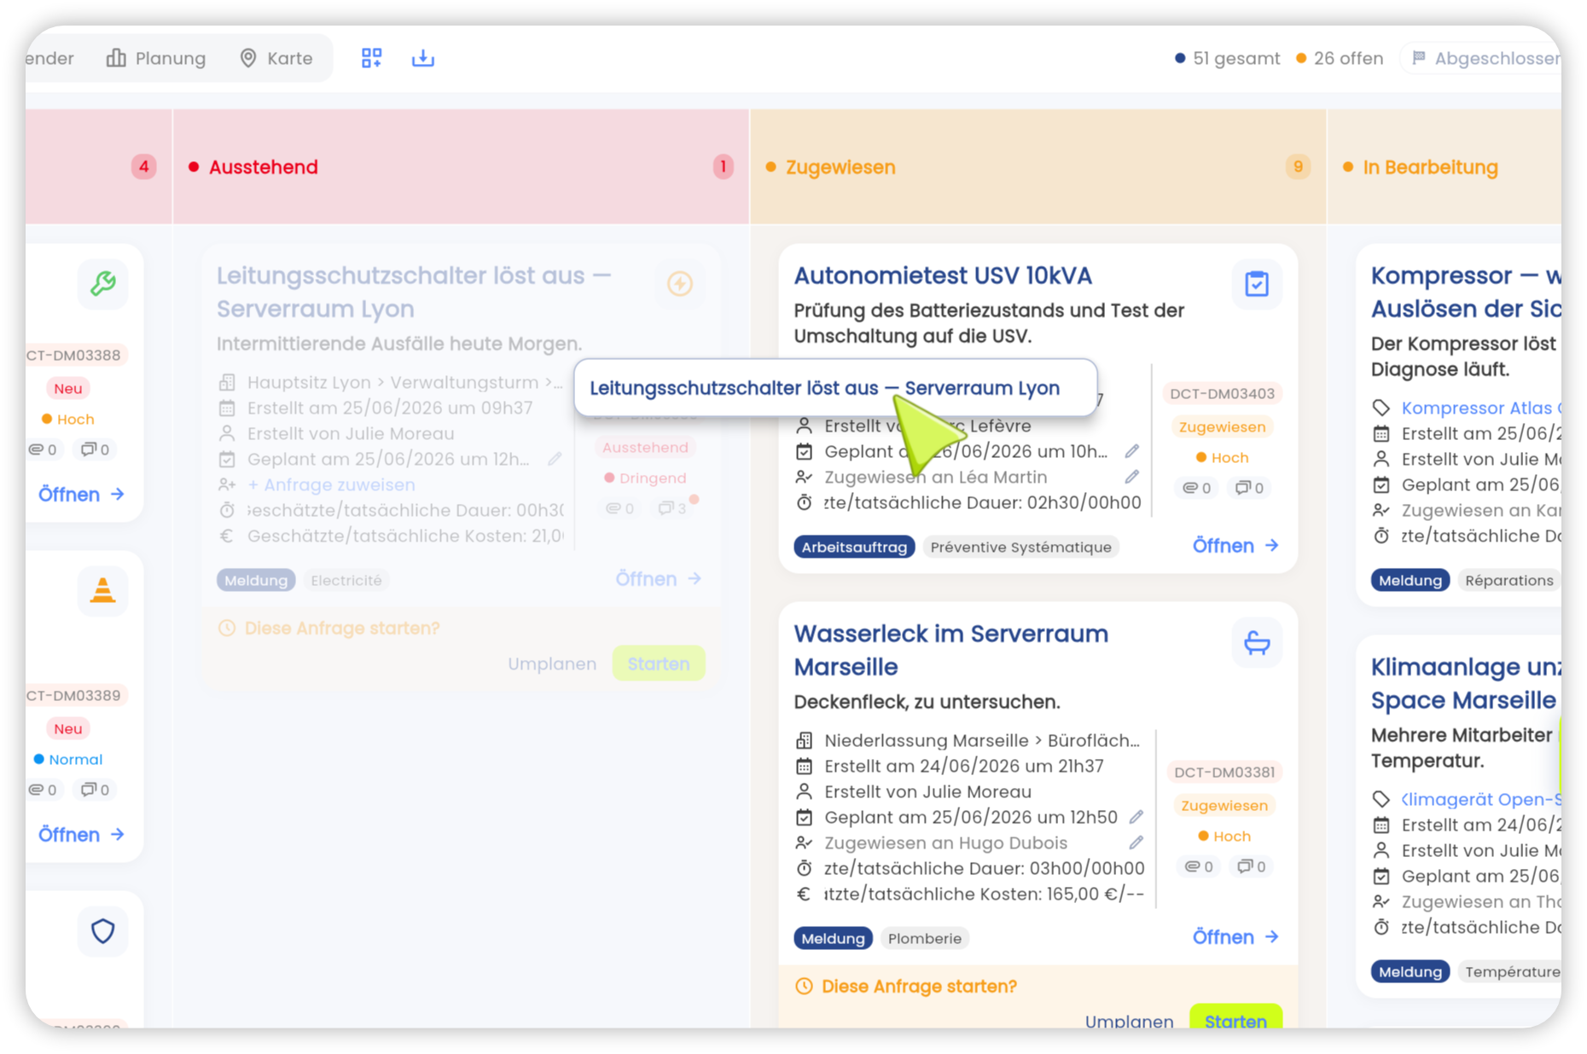
Task: Click the Préventive Systématique tag
Action: (x=1020, y=547)
